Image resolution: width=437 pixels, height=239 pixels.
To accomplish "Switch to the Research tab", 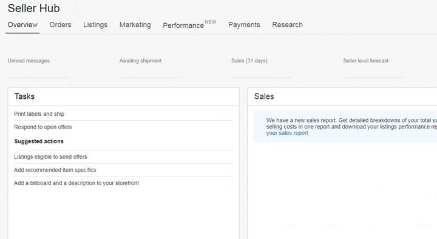I will pyautogui.click(x=287, y=25).
